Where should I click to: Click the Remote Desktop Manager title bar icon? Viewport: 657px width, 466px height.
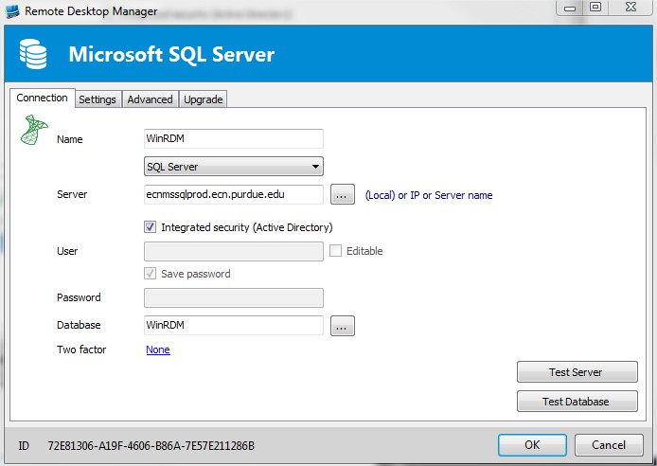pos(12,10)
